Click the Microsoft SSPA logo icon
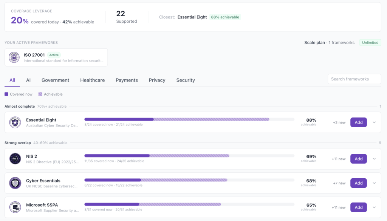This screenshot has height=221, width=387. pos(15,207)
